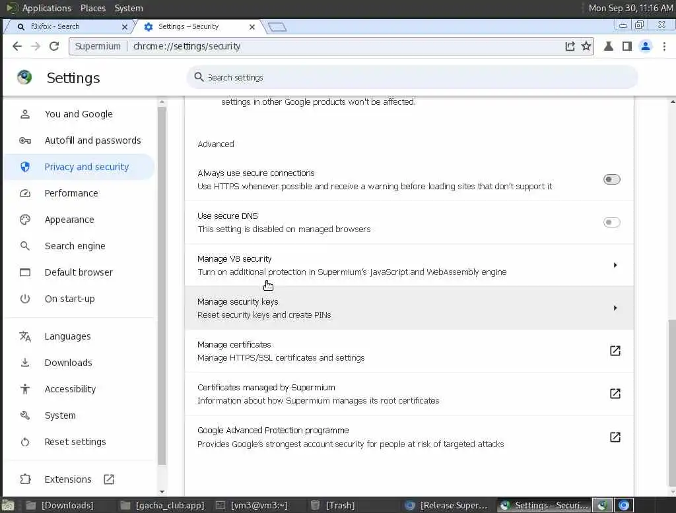The image size is (676, 513).
Task: Click the Supermium logo next to Settings
Action: (x=24, y=78)
